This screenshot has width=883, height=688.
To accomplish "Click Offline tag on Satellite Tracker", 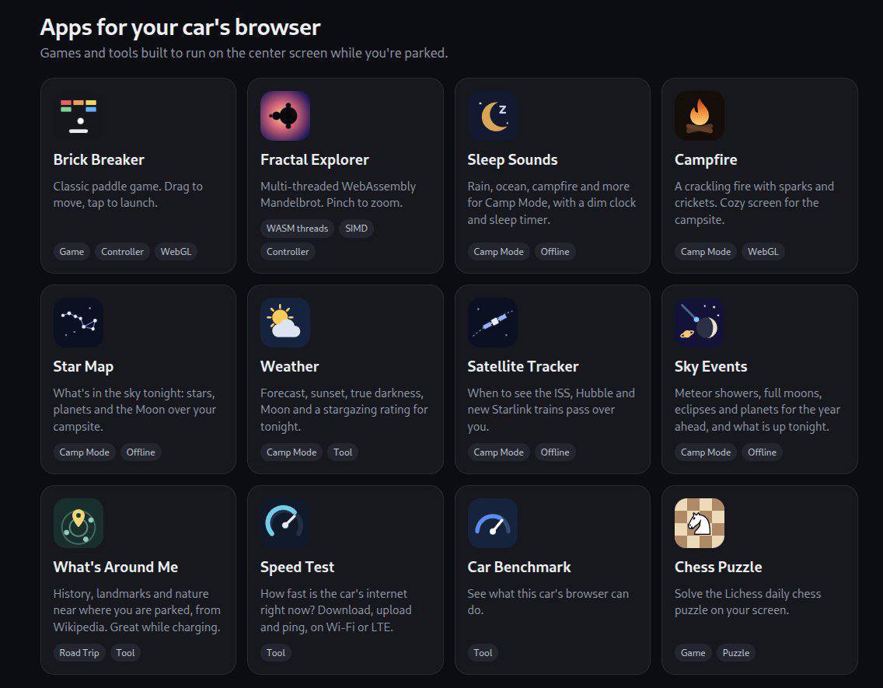I will click(555, 452).
